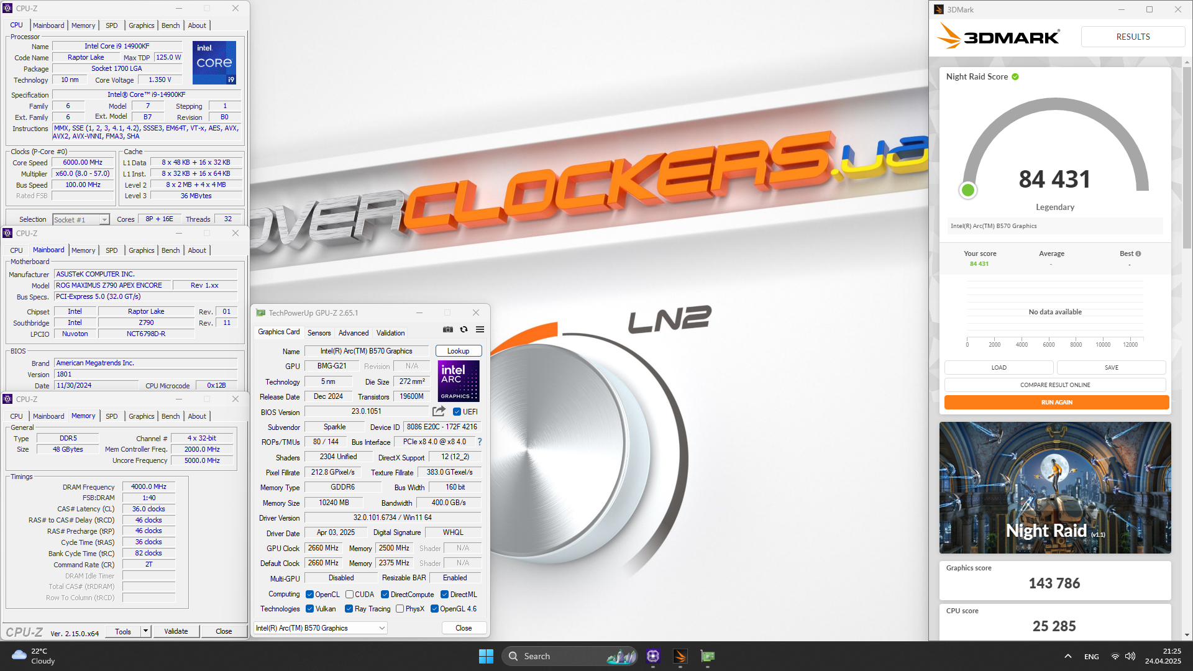The height and width of the screenshot is (671, 1193).
Task: Click the ENG language indicator
Action: pyautogui.click(x=1092, y=657)
